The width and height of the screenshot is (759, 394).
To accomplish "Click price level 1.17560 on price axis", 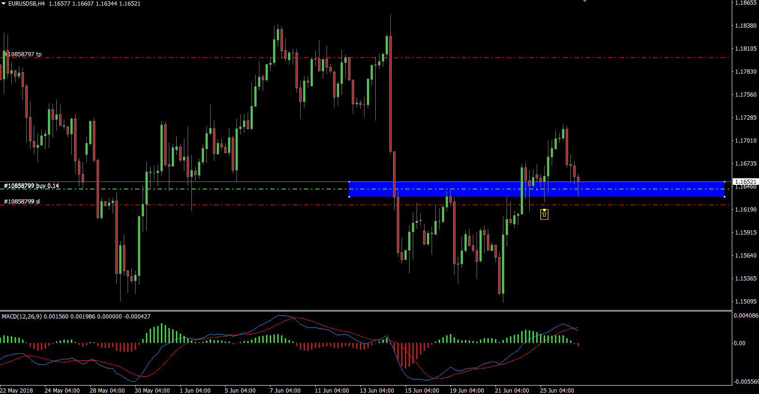I will [745, 95].
